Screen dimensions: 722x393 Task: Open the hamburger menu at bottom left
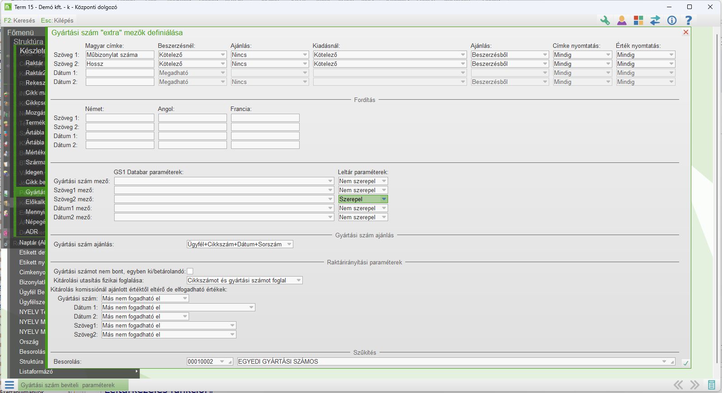click(9, 385)
